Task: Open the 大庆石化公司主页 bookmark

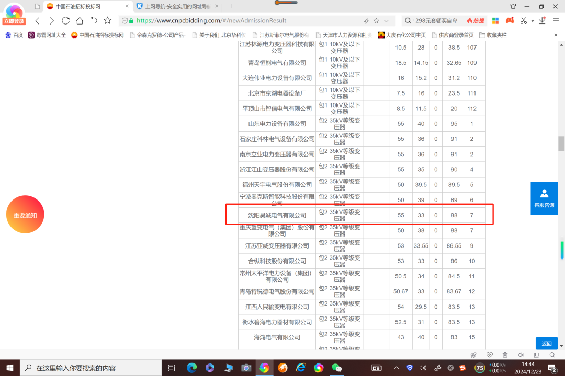Action: (402, 35)
